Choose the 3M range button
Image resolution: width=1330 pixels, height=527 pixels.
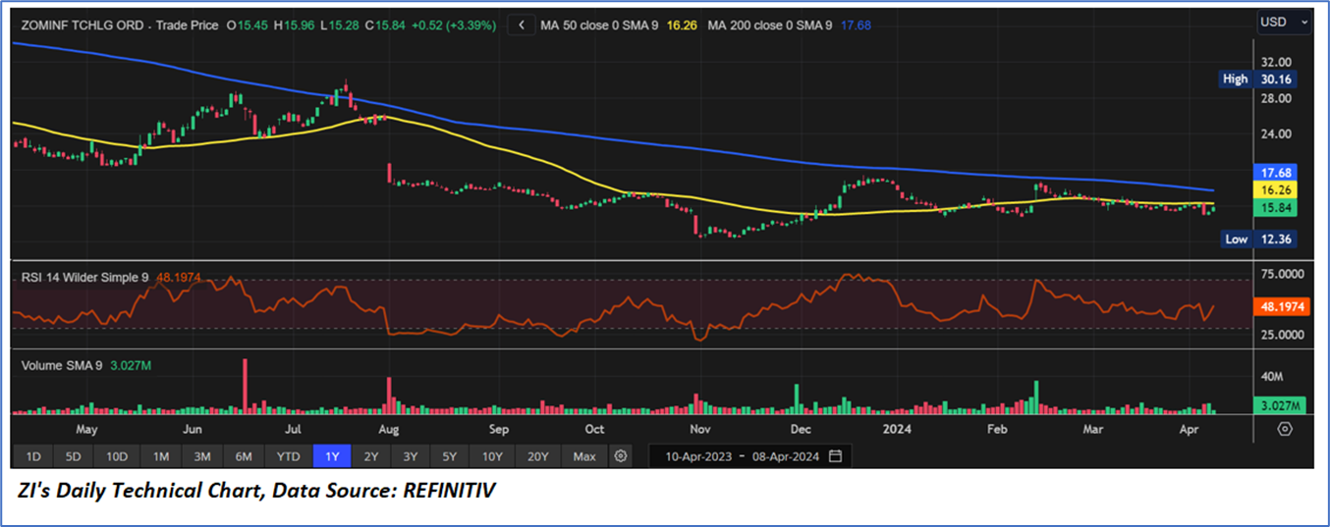tap(202, 456)
